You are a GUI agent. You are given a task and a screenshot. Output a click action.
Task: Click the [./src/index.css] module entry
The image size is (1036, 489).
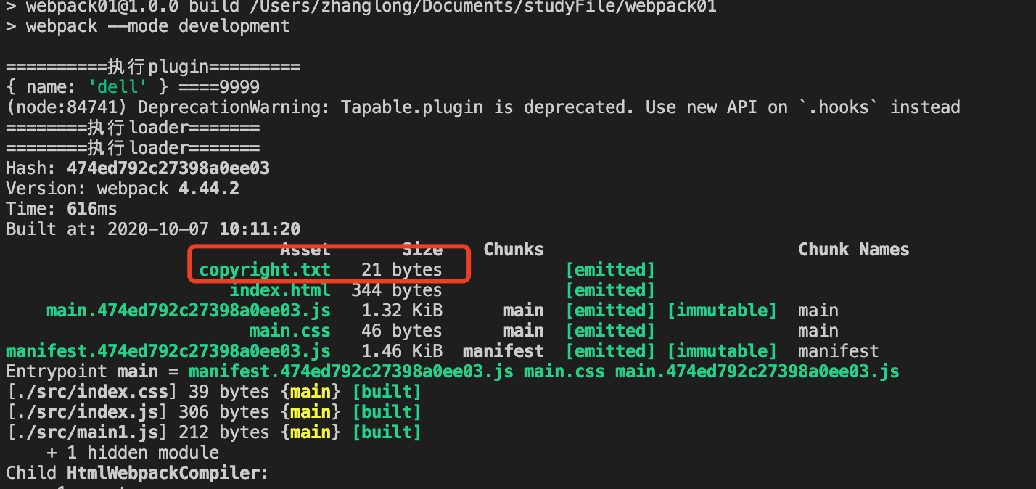tap(92, 392)
